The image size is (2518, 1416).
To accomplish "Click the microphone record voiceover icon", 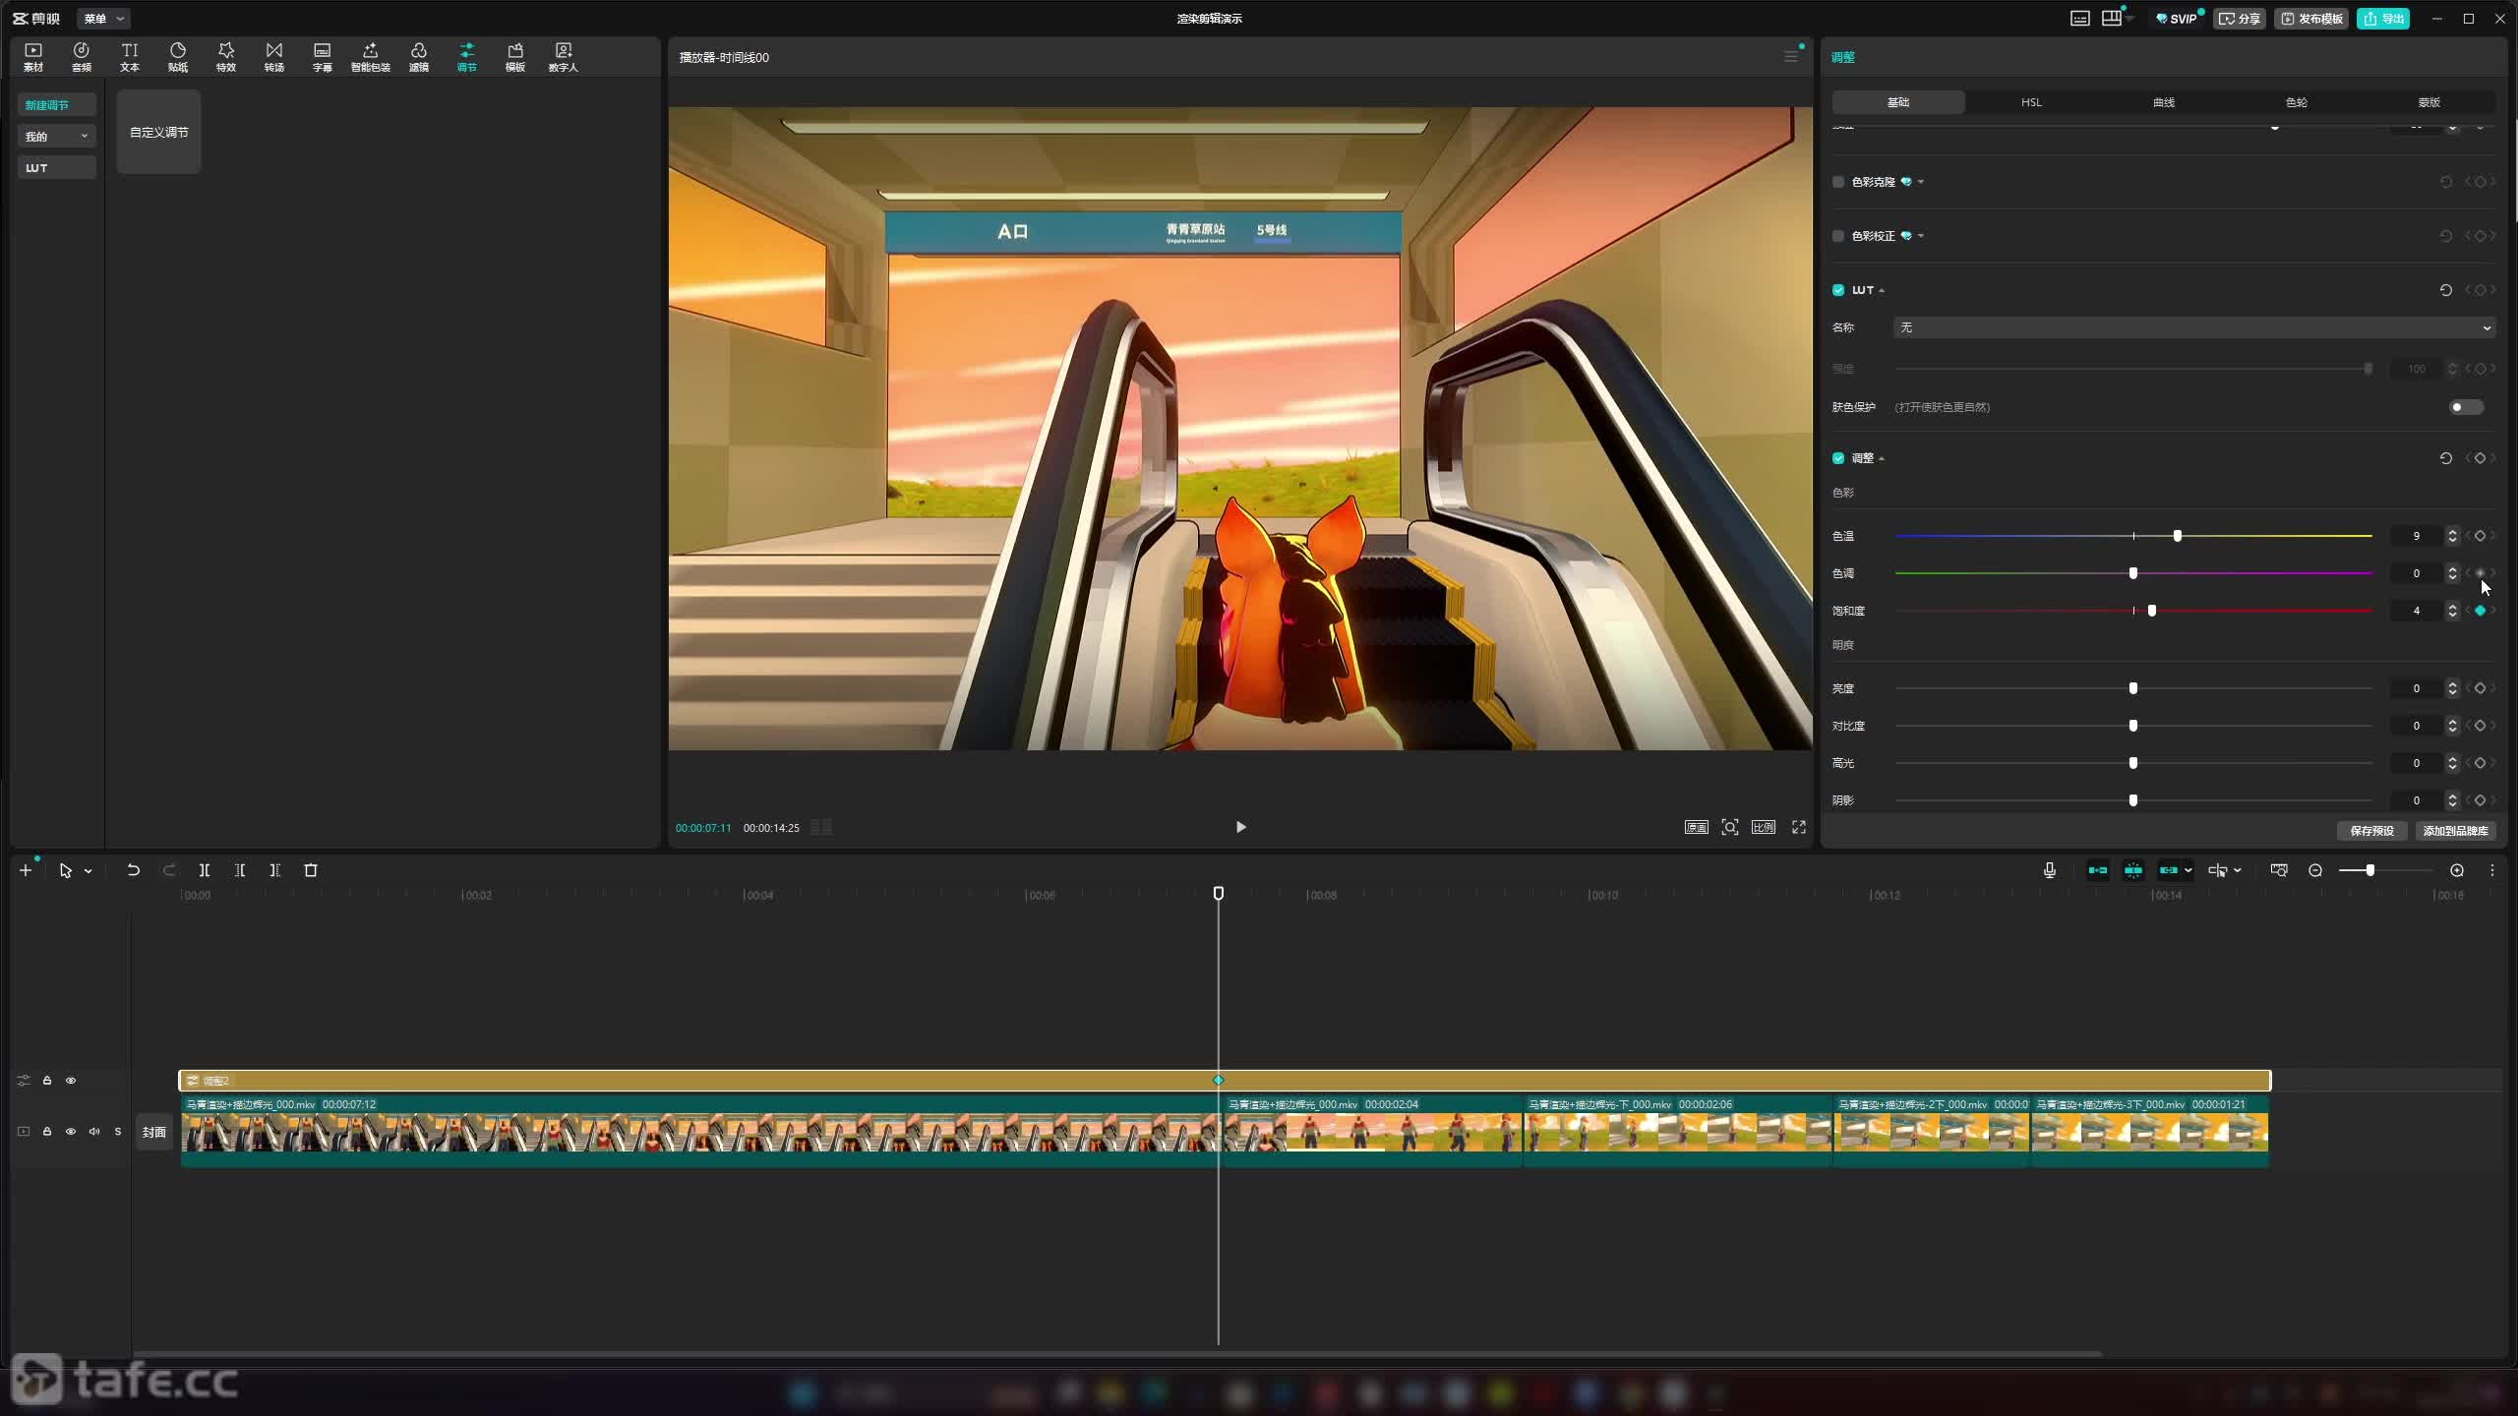I will 2049,870.
